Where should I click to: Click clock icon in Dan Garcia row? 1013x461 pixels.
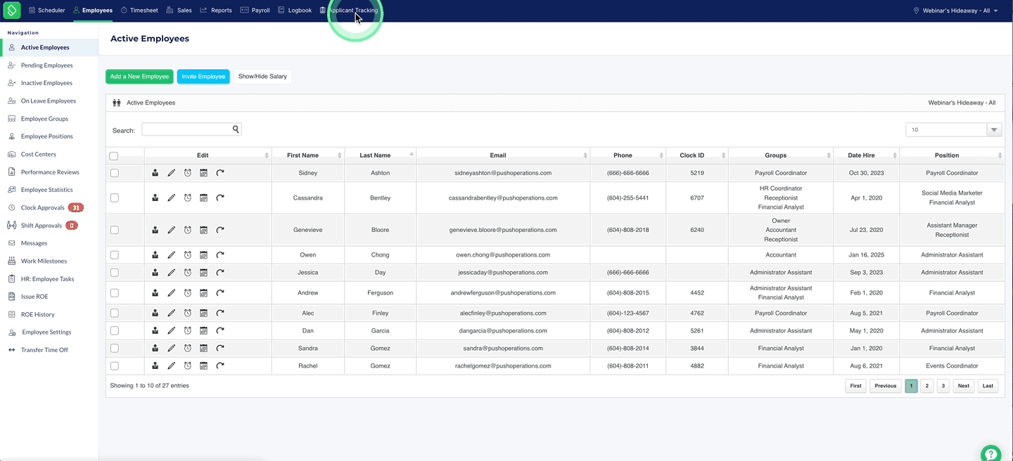[x=188, y=331]
